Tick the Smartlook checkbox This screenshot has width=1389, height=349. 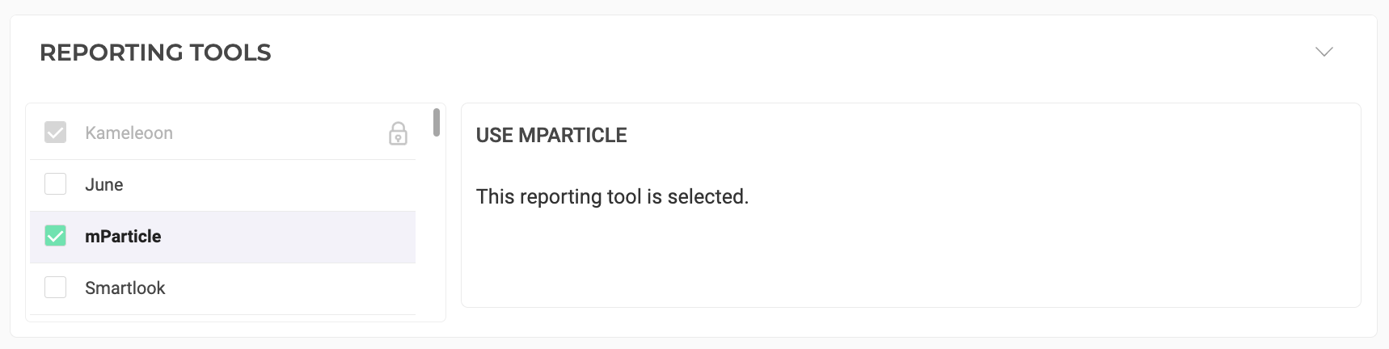(56, 288)
